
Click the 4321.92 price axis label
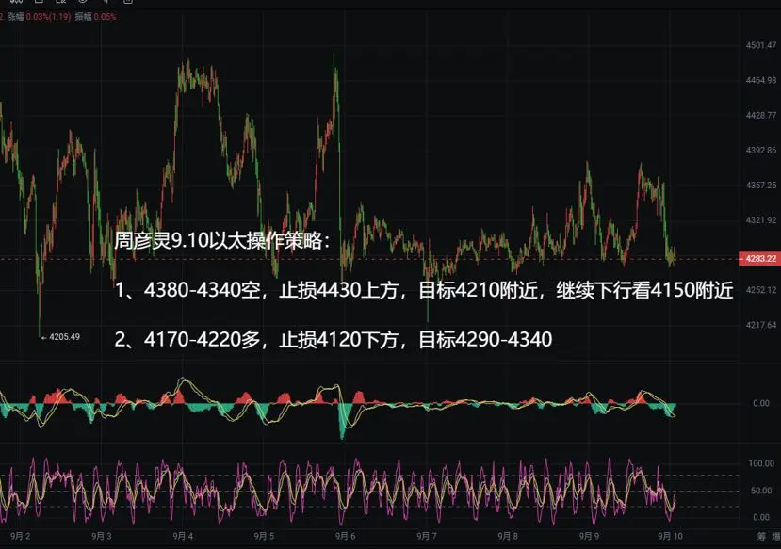pyautogui.click(x=761, y=220)
